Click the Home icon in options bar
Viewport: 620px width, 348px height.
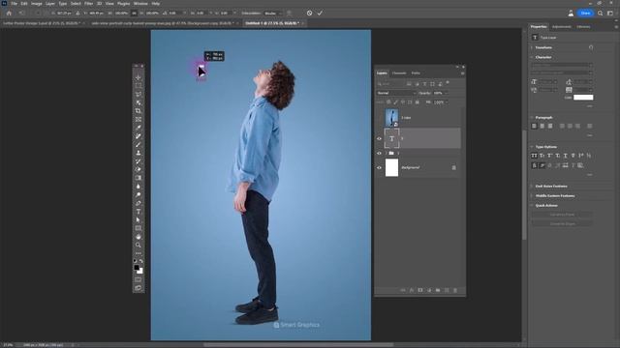(9, 13)
